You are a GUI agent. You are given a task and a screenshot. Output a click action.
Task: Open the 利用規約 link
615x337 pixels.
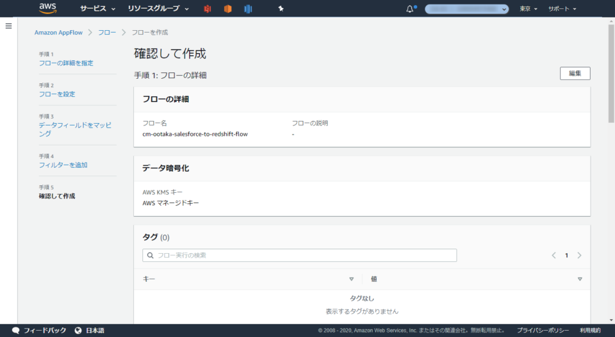click(x=590, y=331)
